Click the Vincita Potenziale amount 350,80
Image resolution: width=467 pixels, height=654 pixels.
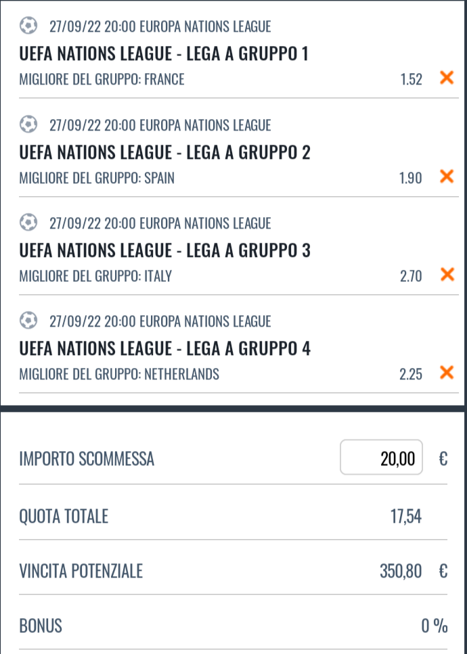coord(401,572)
